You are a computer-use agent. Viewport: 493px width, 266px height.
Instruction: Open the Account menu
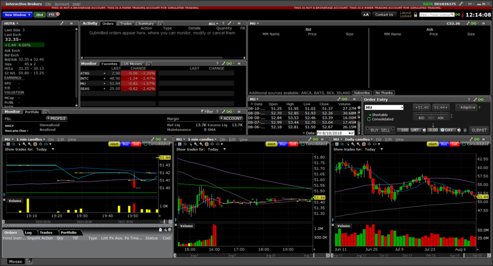coord(62,4)
